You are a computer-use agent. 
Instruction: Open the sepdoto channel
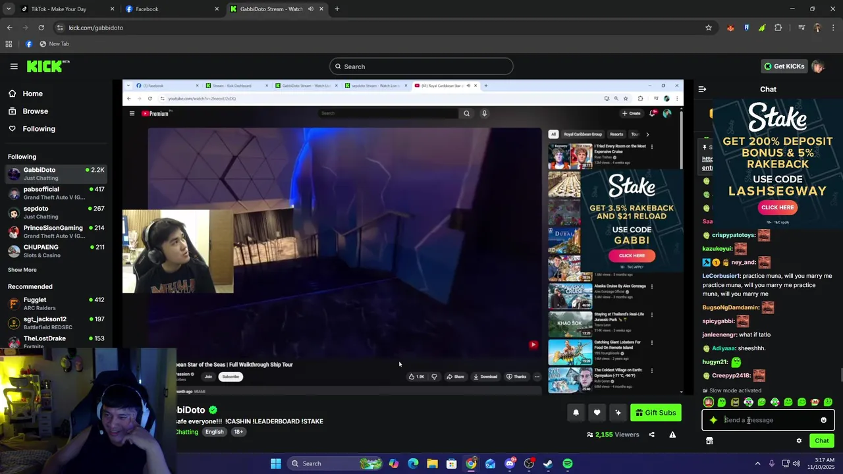(56, 212)
